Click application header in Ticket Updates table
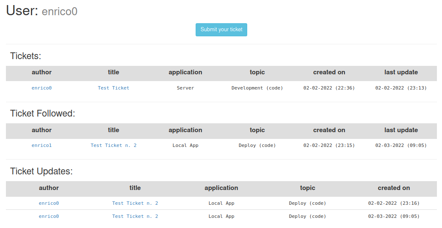Image resolution: width=442 pixels, height=228 pixels. [221, 188]
